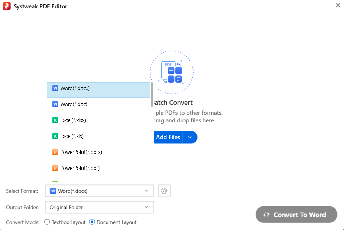Screen dimensions: 344x230
Task: Click Word icon beside Word(*.docx) list entry
Action: point(55,88)
